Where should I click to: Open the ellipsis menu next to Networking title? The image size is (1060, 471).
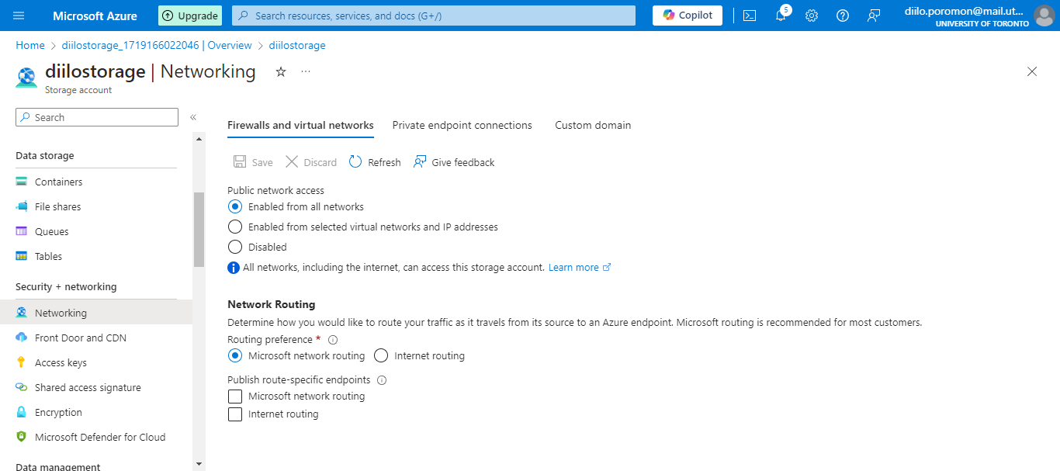pyautogui.click(x=305, y=71)
